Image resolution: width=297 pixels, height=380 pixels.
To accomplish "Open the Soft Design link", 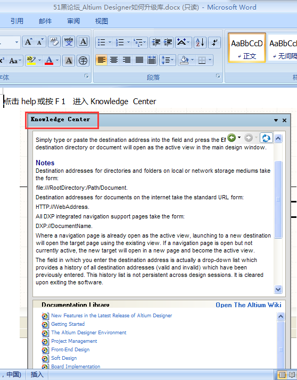I will pos(64,358).
